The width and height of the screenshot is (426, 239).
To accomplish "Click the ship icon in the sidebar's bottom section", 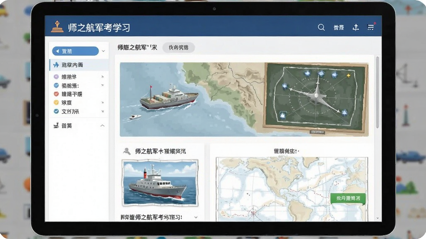I will (56, 125).
